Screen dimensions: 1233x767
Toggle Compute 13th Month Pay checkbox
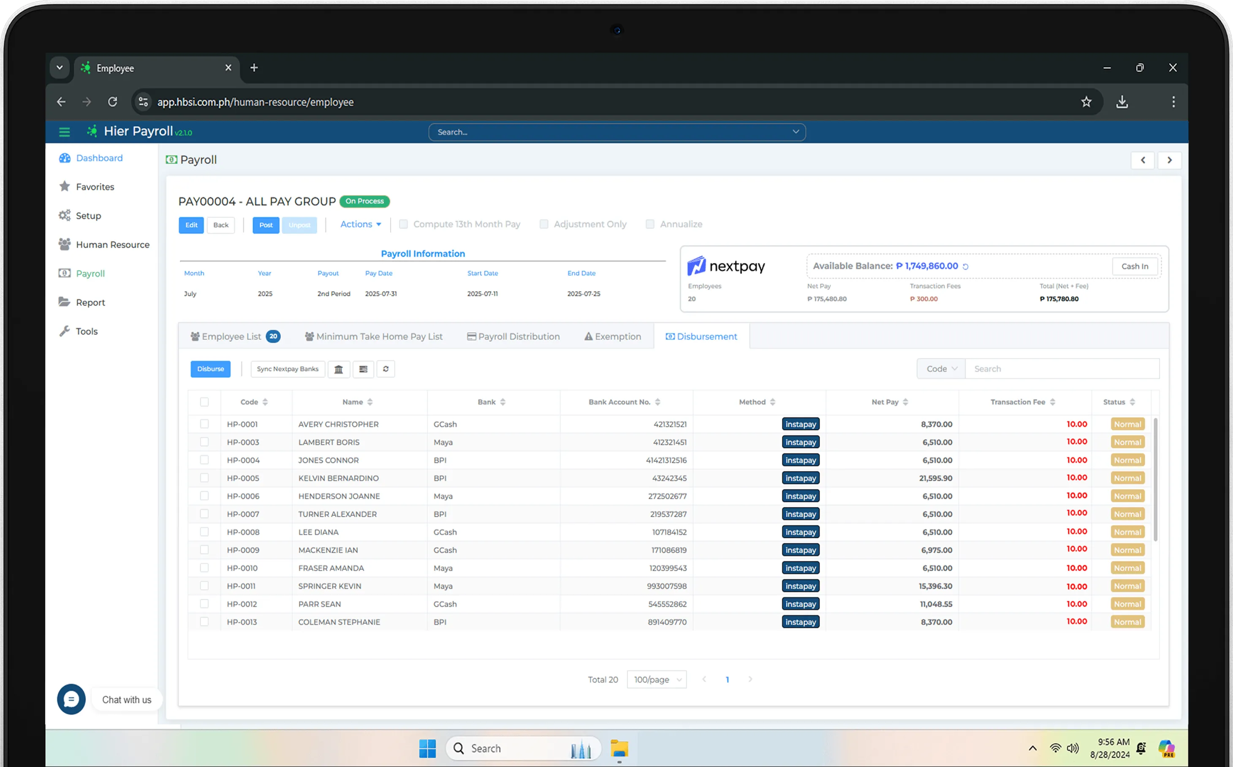[403, 224]
